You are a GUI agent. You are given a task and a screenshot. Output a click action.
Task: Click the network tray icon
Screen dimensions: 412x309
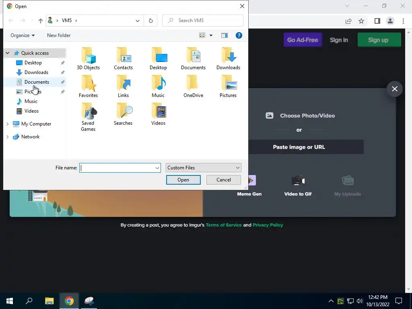(350, 301)
